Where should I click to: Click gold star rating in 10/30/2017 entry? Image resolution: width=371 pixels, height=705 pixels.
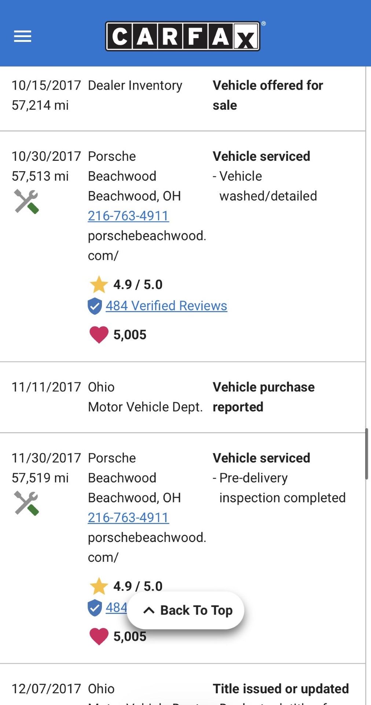(x=99, y=285)
